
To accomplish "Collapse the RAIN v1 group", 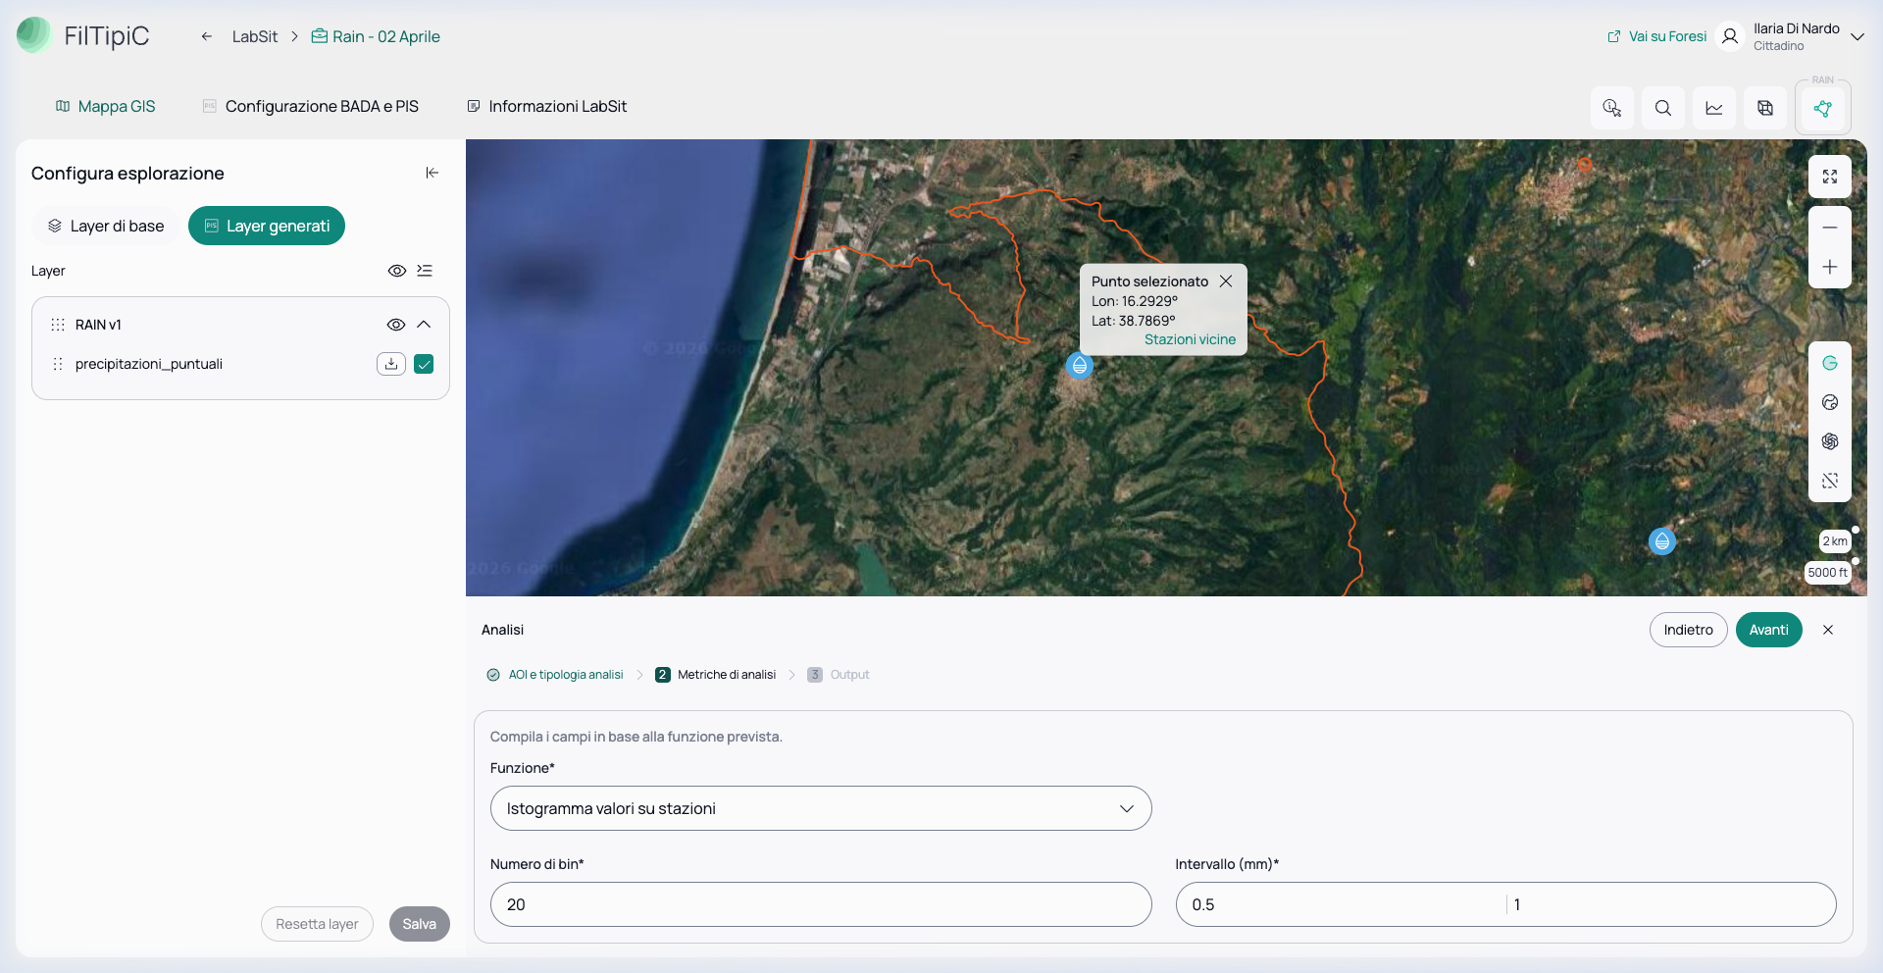I will [424, 325].
